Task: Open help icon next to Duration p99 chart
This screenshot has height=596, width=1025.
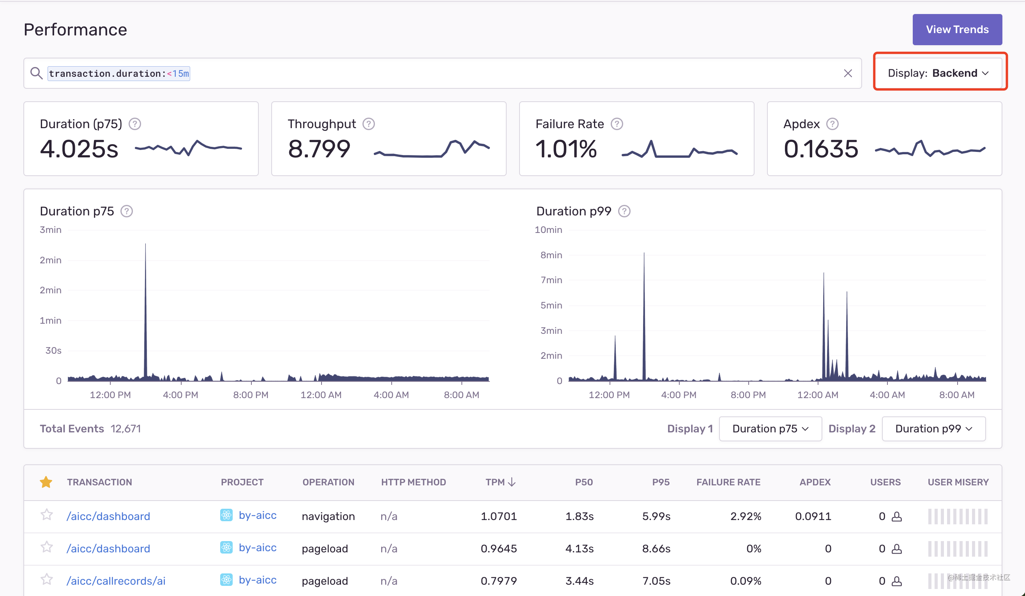Action: pyautogui.click(x=624, y=212)
